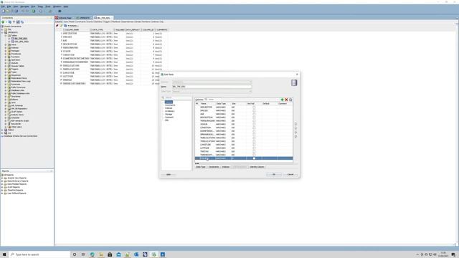
Task: Open the Window menu
Action: [x=57, y=6]
